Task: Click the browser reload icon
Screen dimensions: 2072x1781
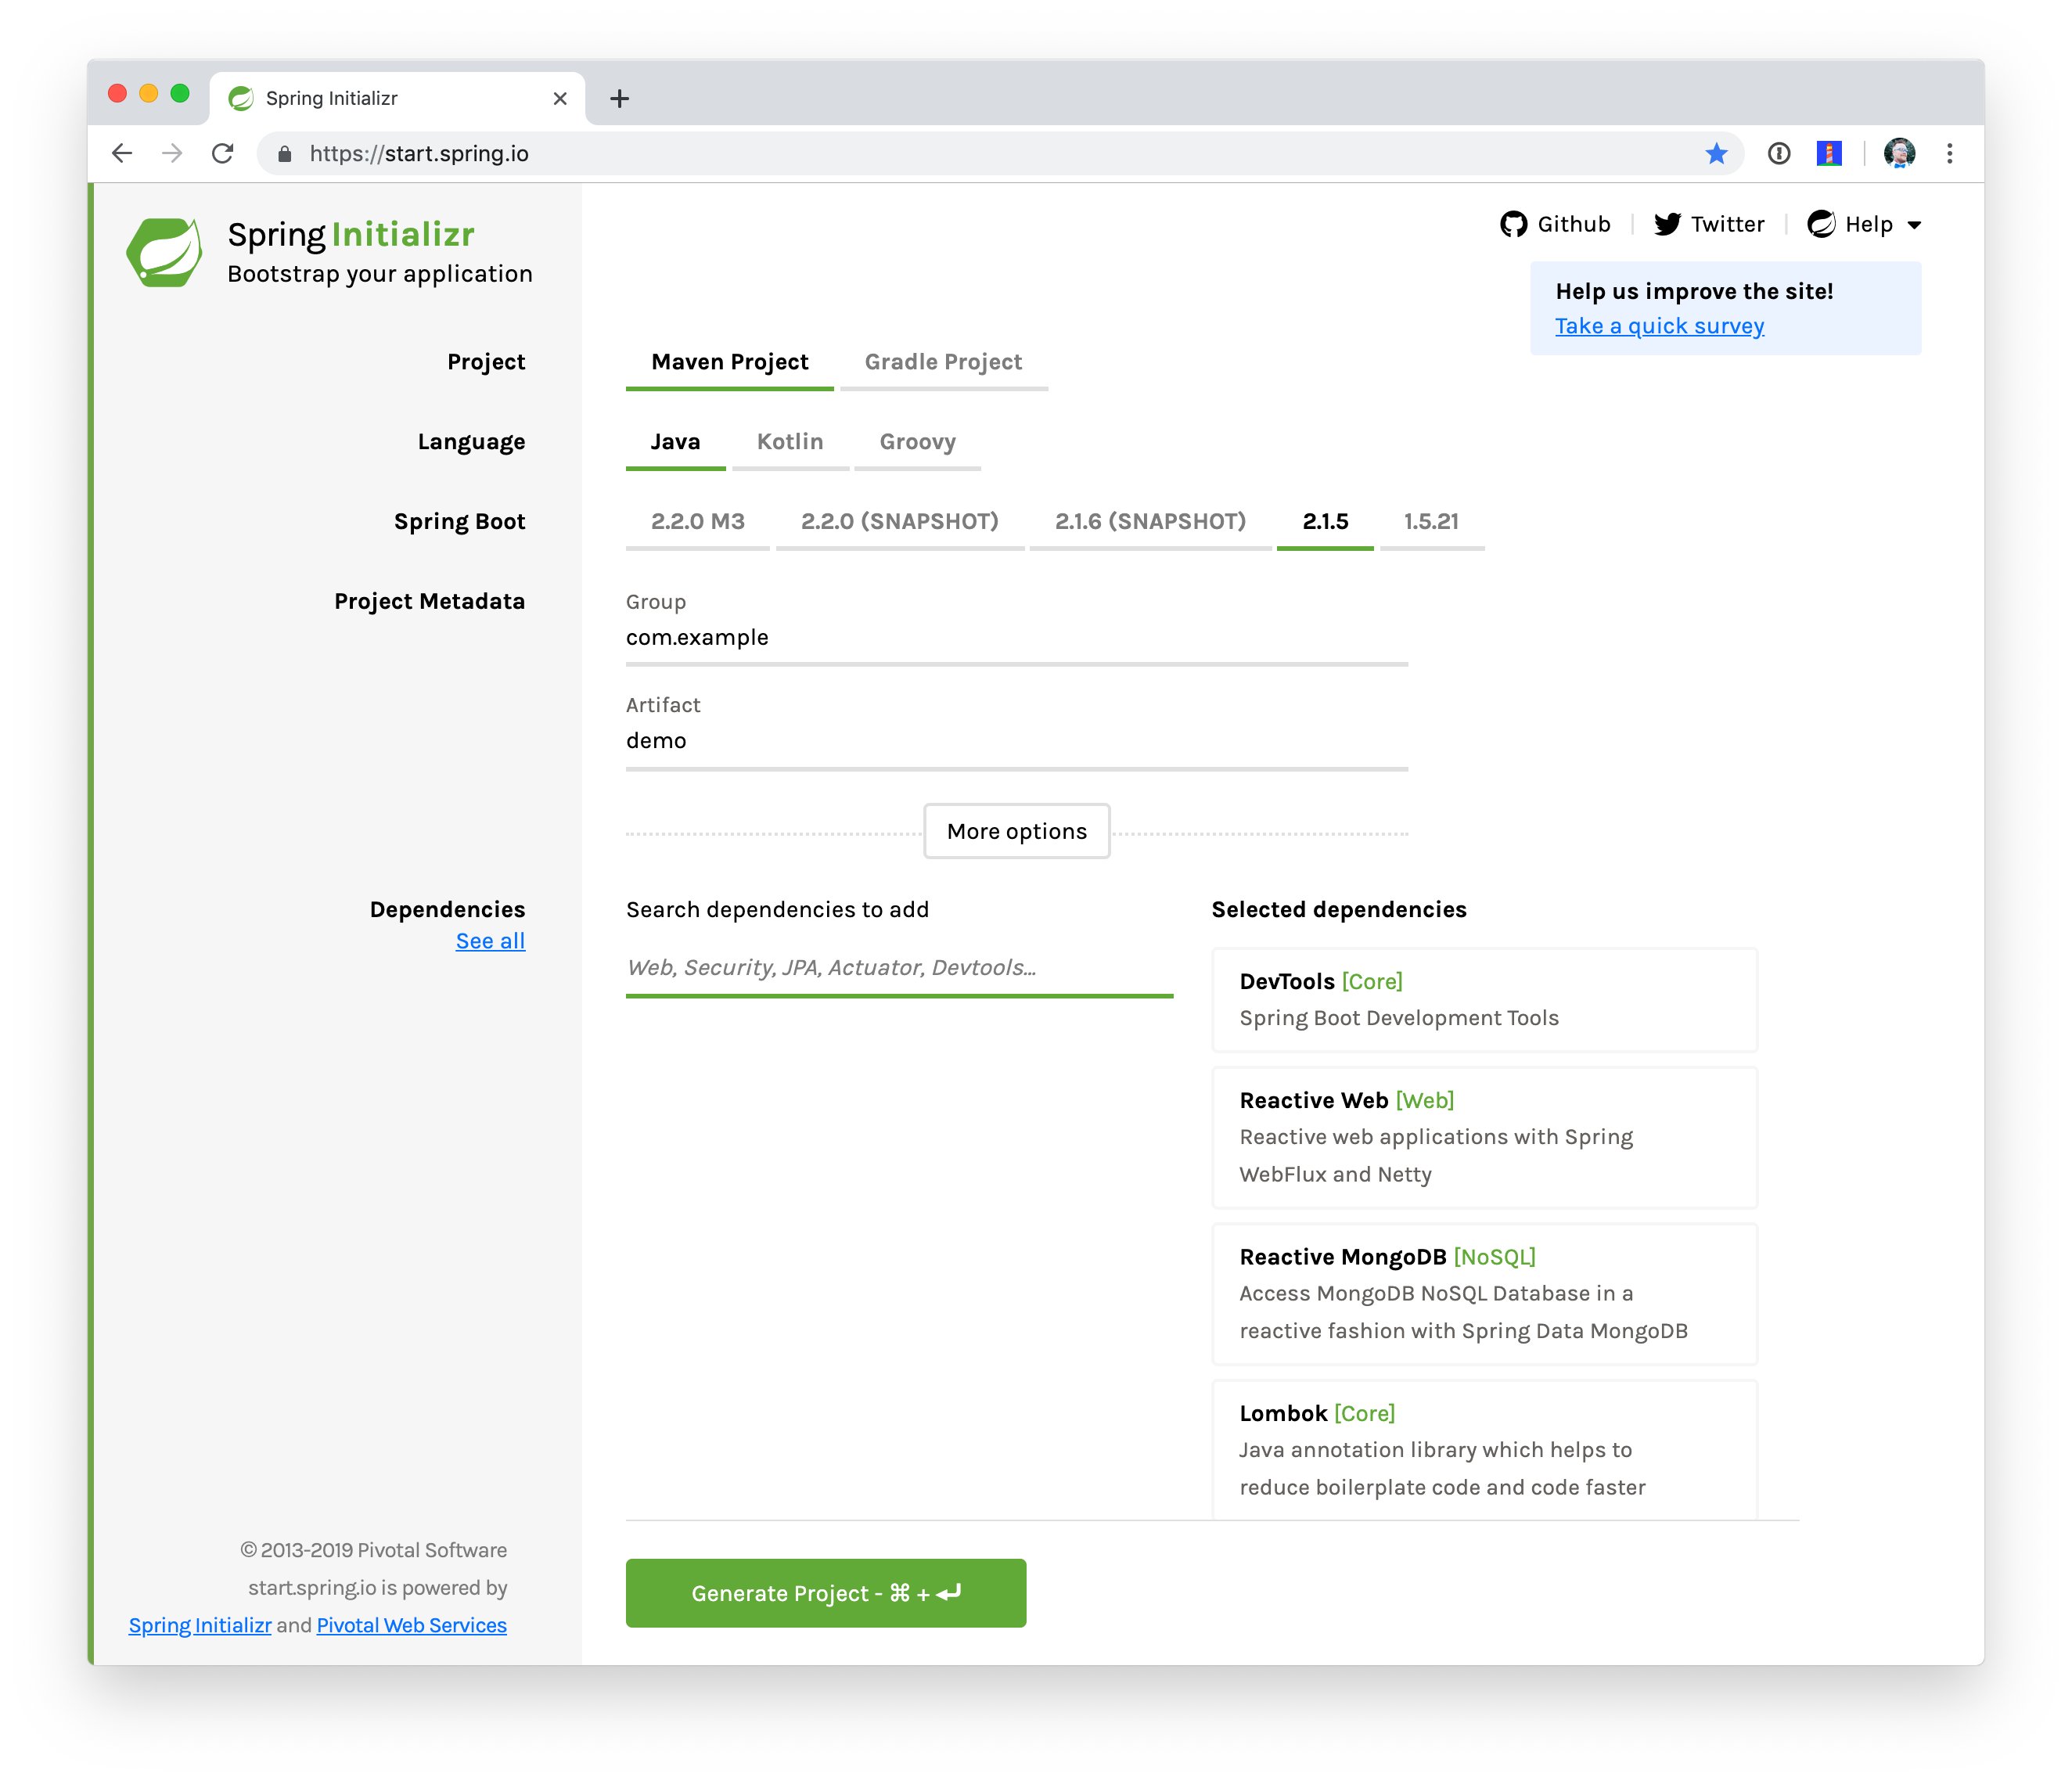Action: coord(223,153)
